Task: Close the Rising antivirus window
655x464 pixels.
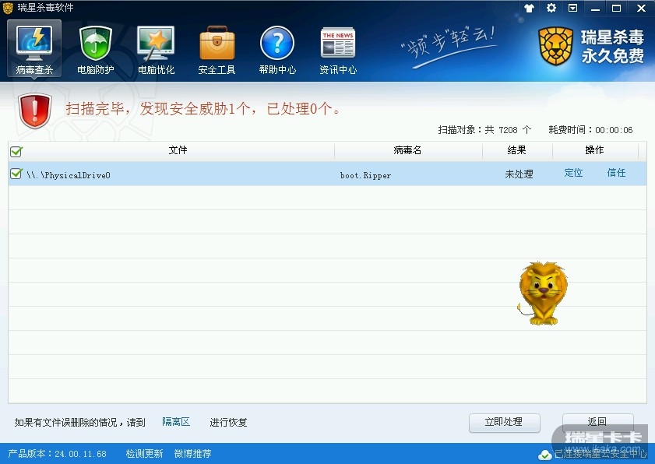Action: 641,8
